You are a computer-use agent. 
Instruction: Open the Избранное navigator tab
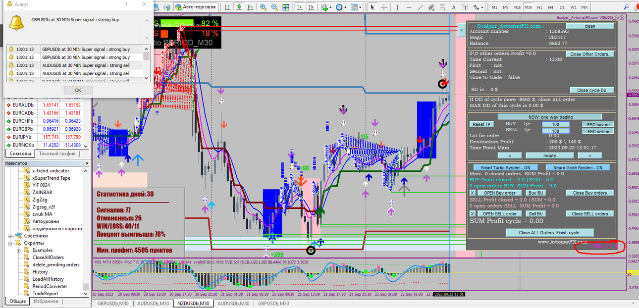pos(46,301)
